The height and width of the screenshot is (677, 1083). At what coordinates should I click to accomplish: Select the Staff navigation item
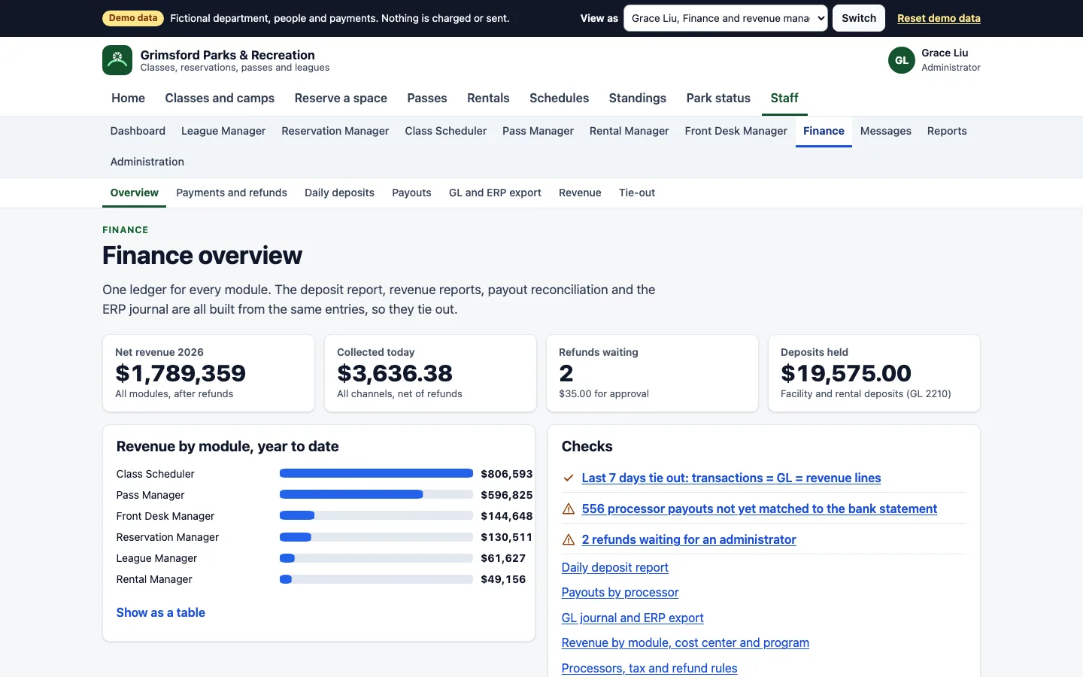pyautogui.click(x=784, y=98)
